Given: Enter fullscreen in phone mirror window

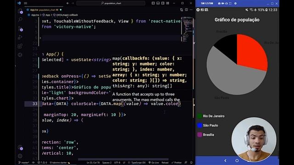Looking at the screenshot, I should (230, 3).
